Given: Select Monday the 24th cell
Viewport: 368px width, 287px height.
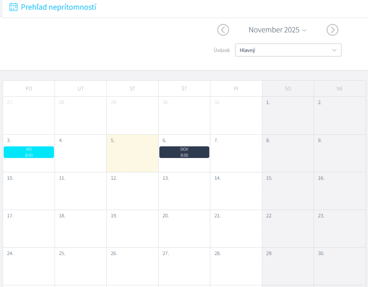Looking at the screenshot, I should [x=29, y=267].
